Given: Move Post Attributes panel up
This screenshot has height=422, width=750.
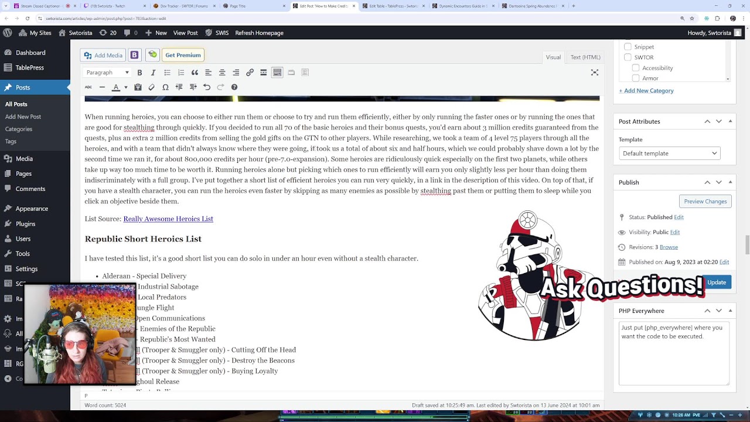Looking at the screenshot, I should pos(707,121).
